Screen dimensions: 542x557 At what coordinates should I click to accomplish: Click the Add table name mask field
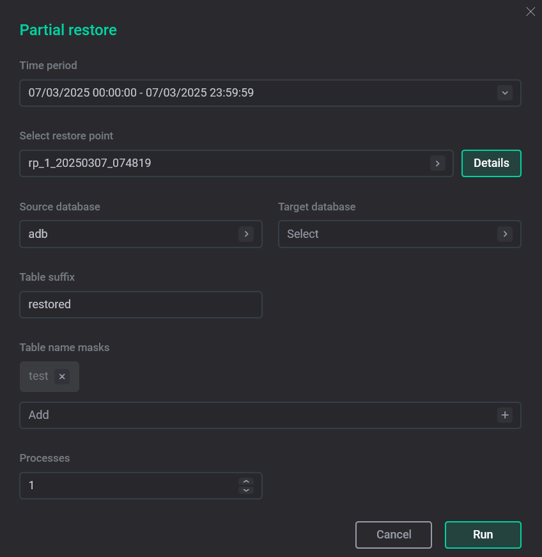pyautogui.click(x=270, y=415)
